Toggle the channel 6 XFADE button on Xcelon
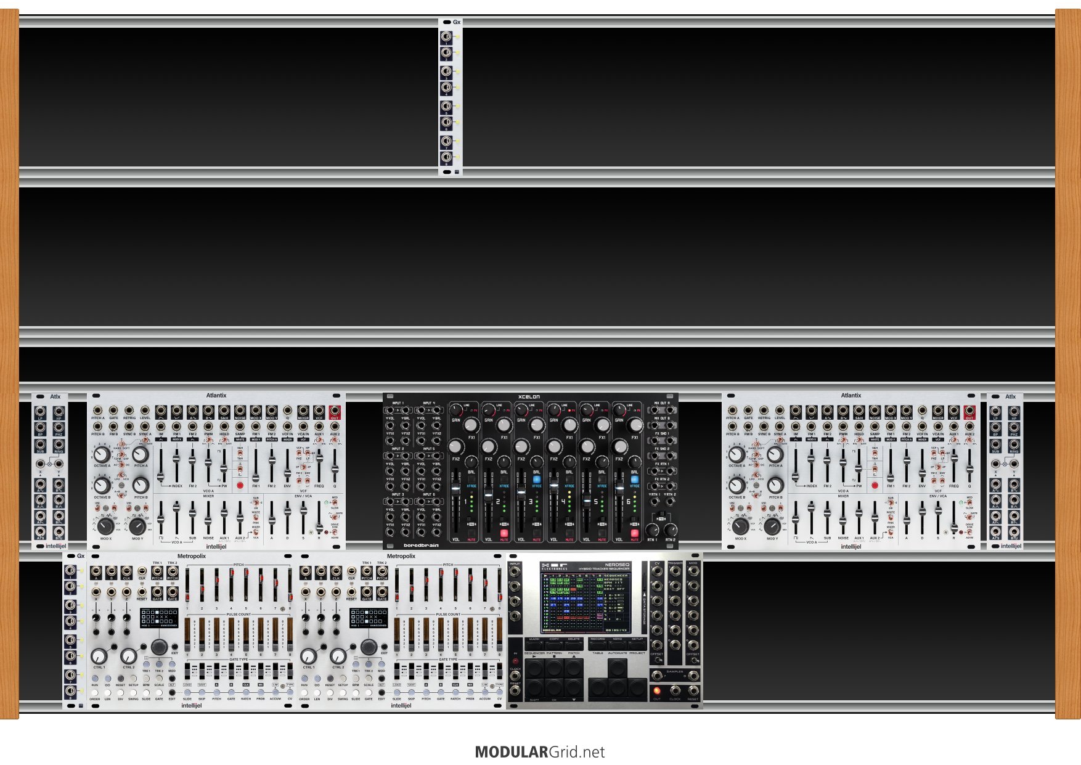The height and width of the screenshot is (765, 1081). point(634,479)
